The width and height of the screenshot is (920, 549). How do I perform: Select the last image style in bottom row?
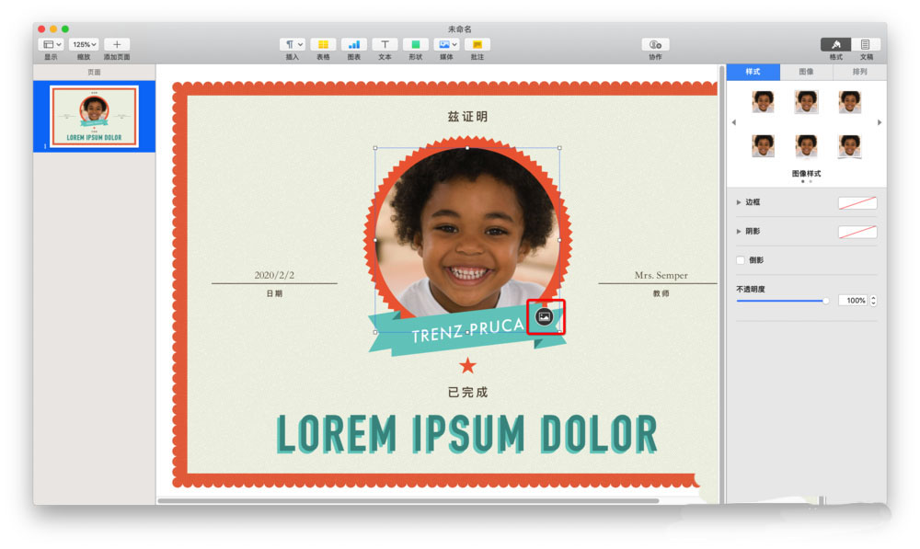pos(849,146)
